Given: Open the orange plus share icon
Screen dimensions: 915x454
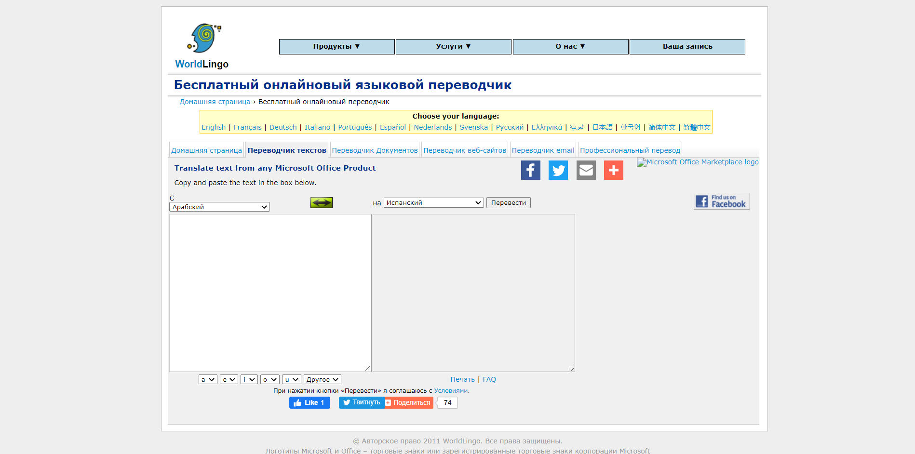Looking at the screenshot, I should click(x=613, y=170).
